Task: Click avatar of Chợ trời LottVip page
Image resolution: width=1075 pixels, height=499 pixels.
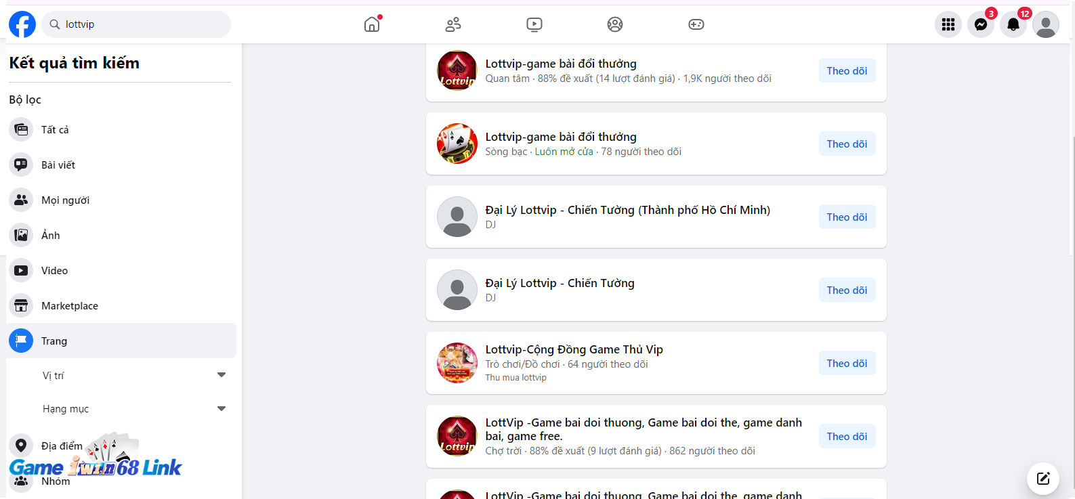Action: point(457,436)
